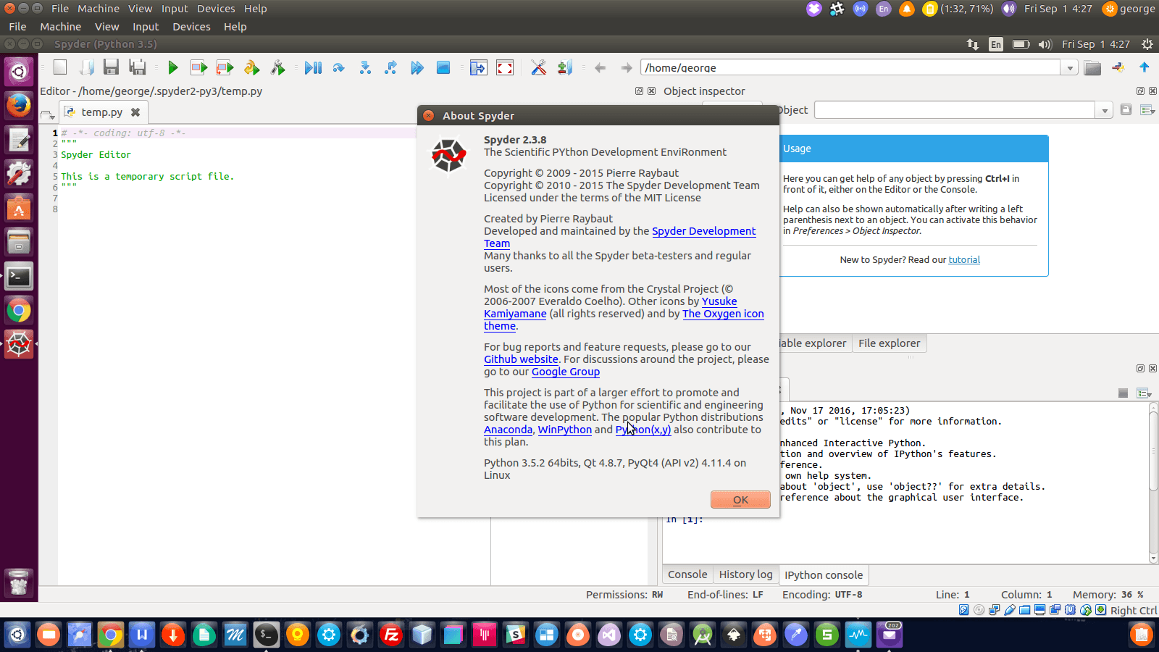
Task: Click the Stop debugging blue square icon
Action: 443,68
